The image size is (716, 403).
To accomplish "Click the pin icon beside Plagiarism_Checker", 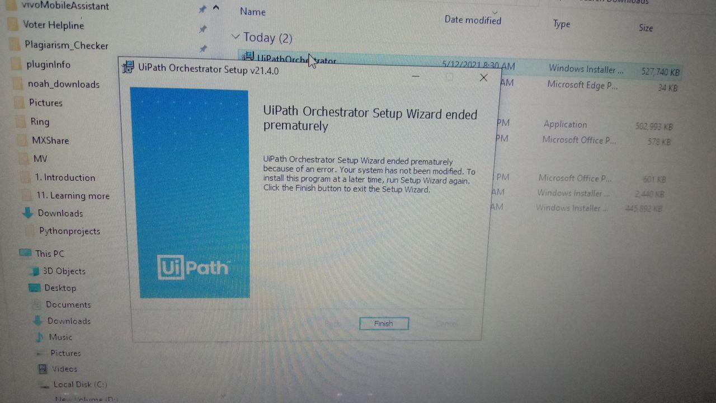I will [203, 49].
